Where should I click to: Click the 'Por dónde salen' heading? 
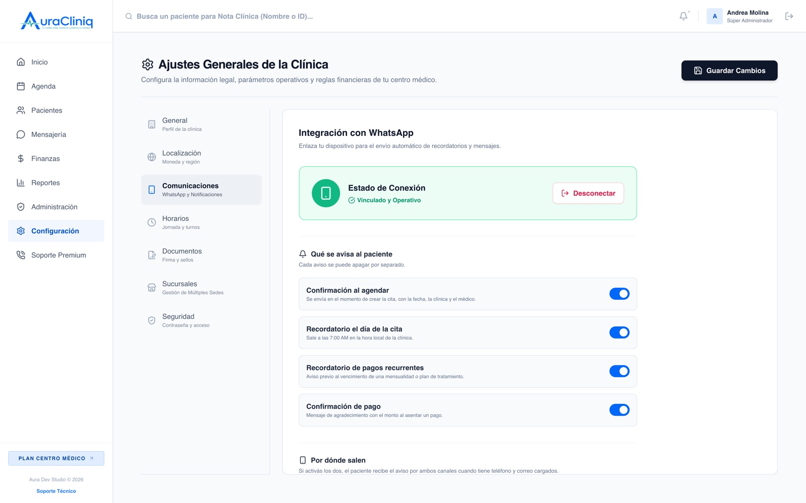coord(338,460)
